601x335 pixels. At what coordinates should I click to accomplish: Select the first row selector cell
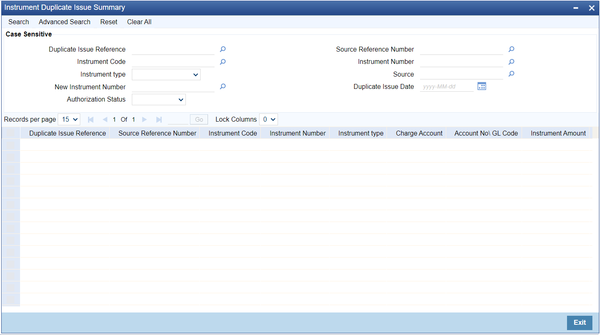pos(11,145)
